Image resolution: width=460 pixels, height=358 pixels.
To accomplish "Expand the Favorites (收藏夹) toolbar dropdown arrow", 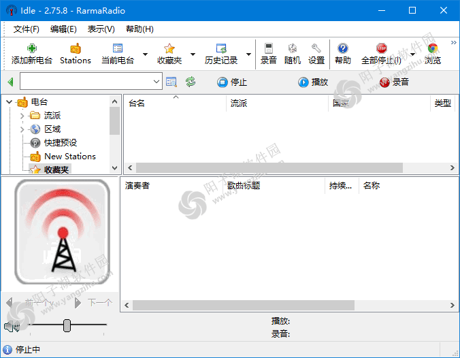I will point(193,54).
